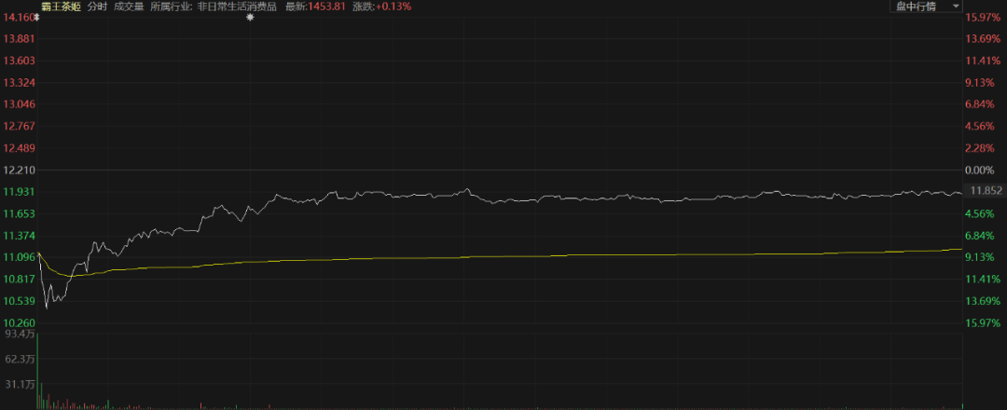This screenshot has width=1007, height=410.
Task: Click the yellow average price line
Action: pyautogui.click(x=559, y=256)
